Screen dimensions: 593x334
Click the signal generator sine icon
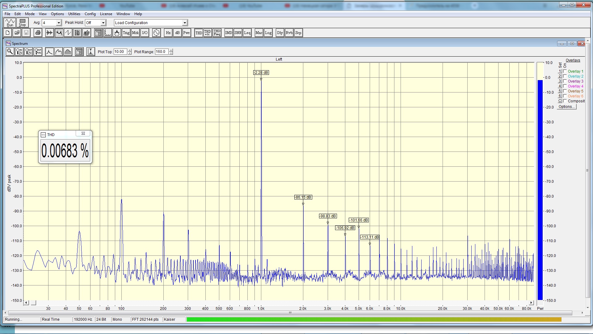157,33
